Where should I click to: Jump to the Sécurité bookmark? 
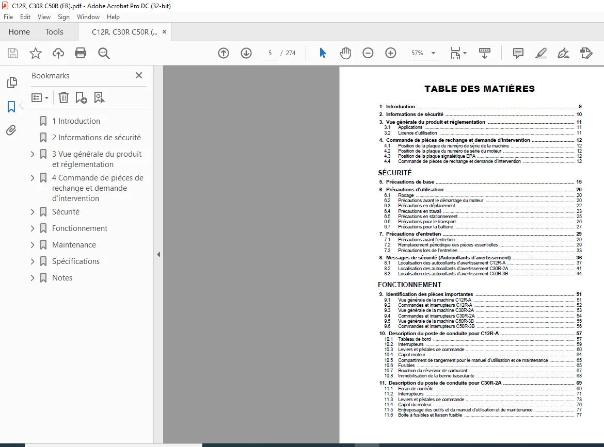tap(66, 212)
